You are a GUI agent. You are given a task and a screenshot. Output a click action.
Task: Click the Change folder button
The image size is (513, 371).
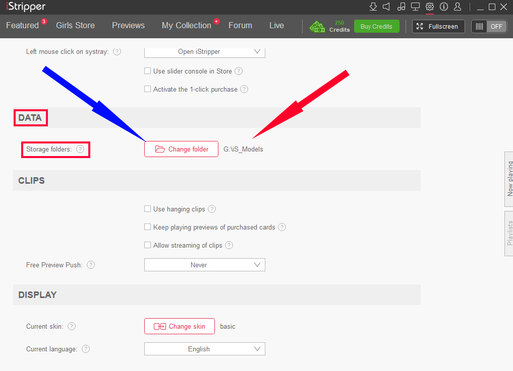pyautogui.click(x=181, y=149)
